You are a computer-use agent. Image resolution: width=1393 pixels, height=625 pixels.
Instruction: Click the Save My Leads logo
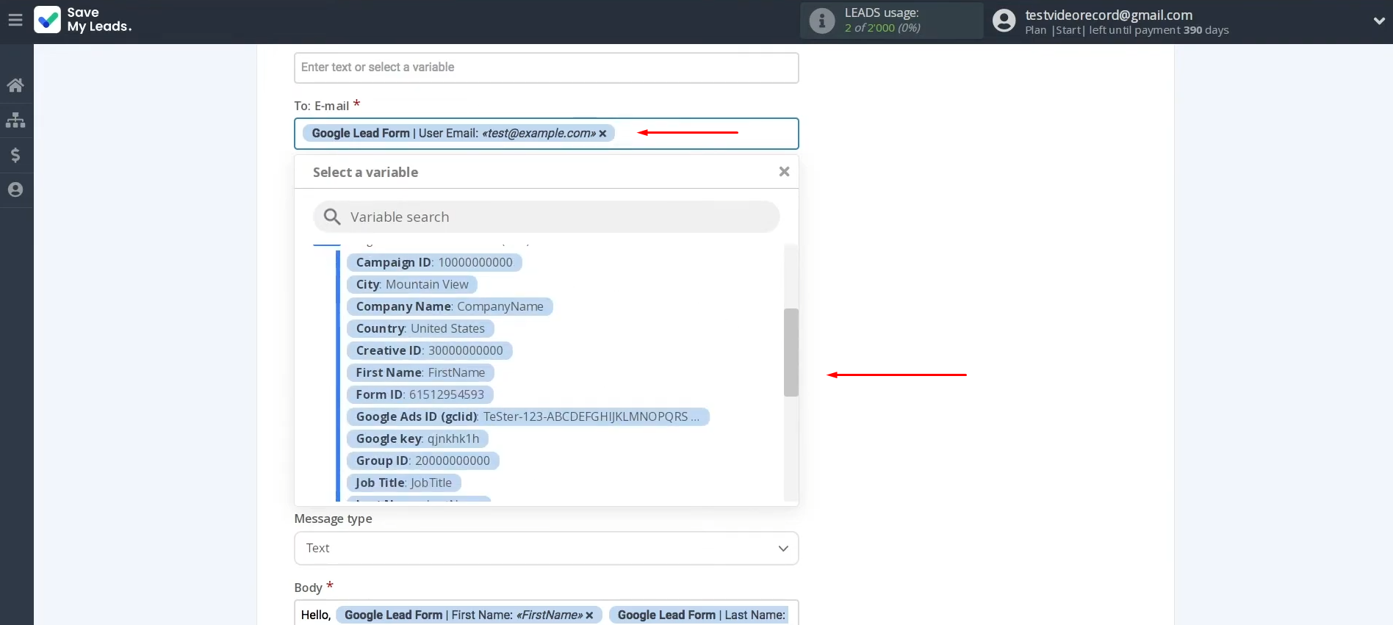(83, 20)
